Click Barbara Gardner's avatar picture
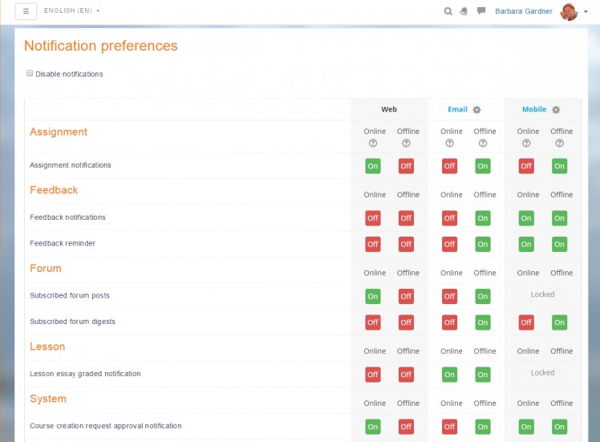Screen dimensions: 600x442 [569, 11]
